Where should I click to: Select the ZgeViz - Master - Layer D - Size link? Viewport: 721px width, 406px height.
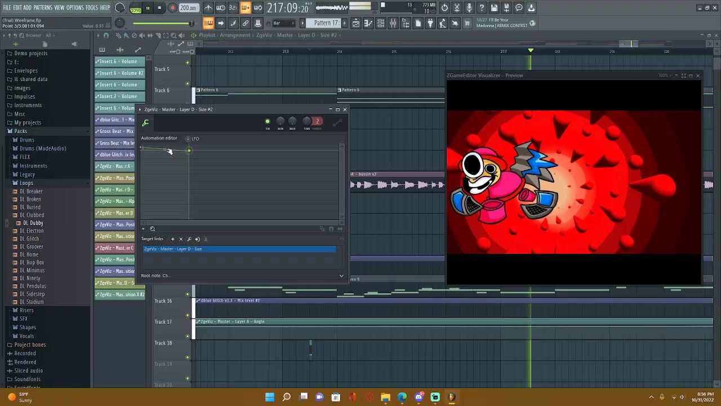pyautogui.click(x=239, y=249)
